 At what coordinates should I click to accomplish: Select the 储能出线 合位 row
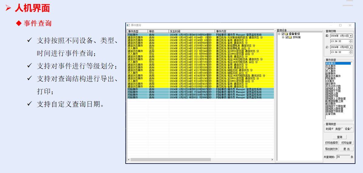coord(201,73)
